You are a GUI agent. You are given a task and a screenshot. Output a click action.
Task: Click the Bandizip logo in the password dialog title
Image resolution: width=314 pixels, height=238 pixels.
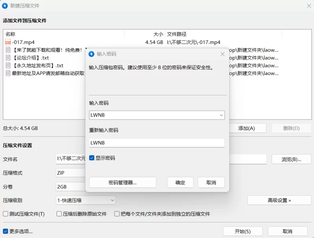[91, 54]
